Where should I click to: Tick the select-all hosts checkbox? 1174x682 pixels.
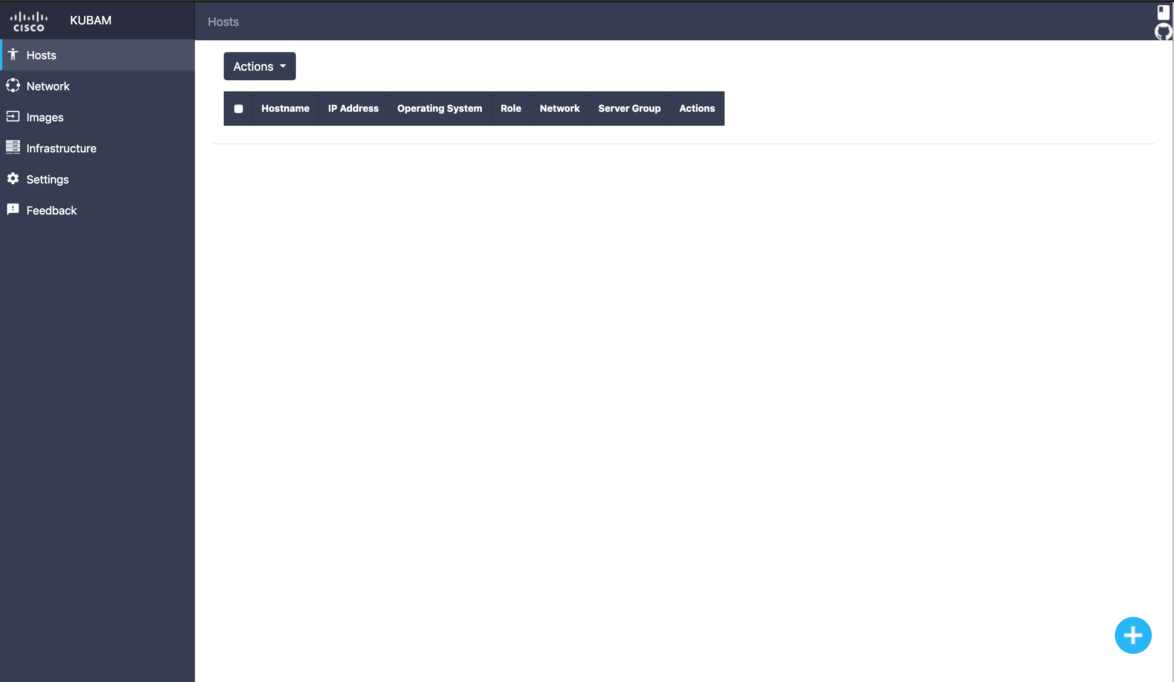click(238, 108)
